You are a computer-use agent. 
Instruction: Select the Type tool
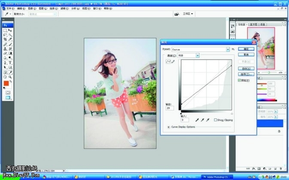[x=10, y=63]
